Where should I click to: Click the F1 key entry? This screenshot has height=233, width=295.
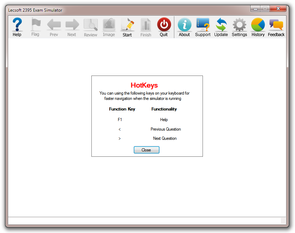click(120, 120)
